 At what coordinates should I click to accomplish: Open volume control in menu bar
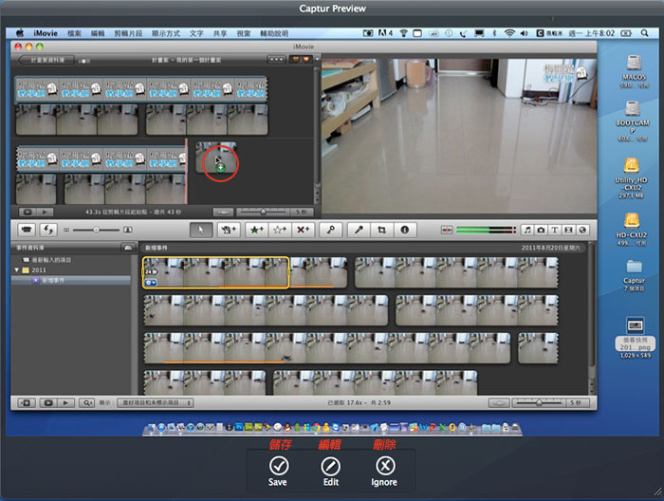click(x=524, y=33)
